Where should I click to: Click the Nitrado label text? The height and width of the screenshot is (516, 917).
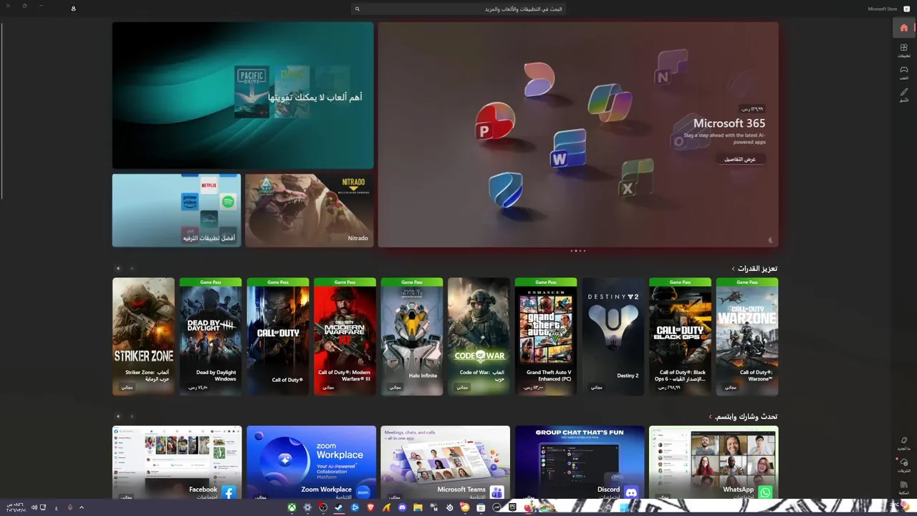point(357,238)
